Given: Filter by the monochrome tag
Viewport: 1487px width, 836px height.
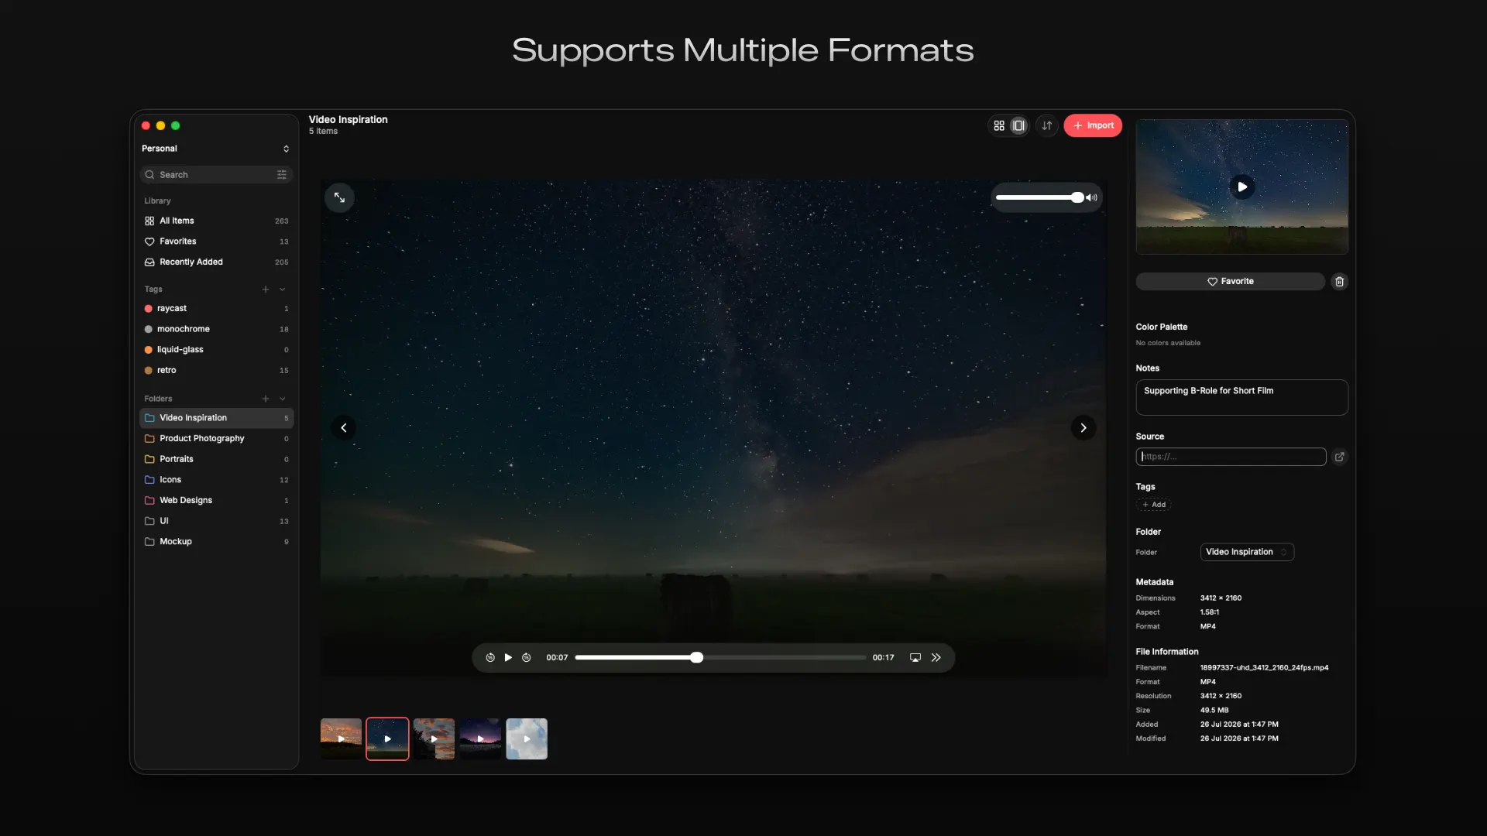Looking at the screenshot, I should (x=216, y=329).
